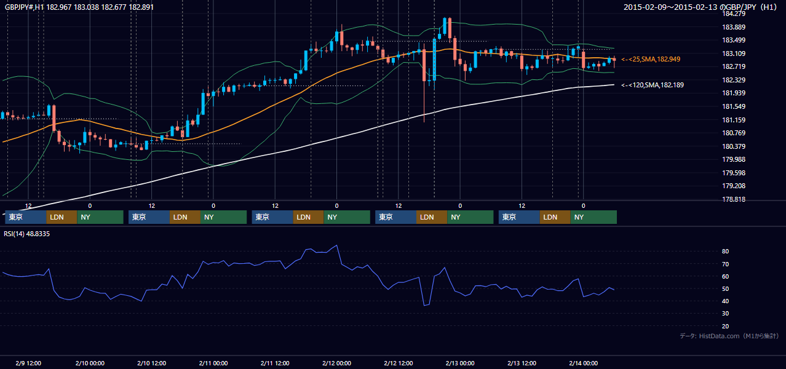Image resolution: width=786 pixels, height=369 pixels.
Task: Click the 183.109 price axis value
Action: (733, 54)
